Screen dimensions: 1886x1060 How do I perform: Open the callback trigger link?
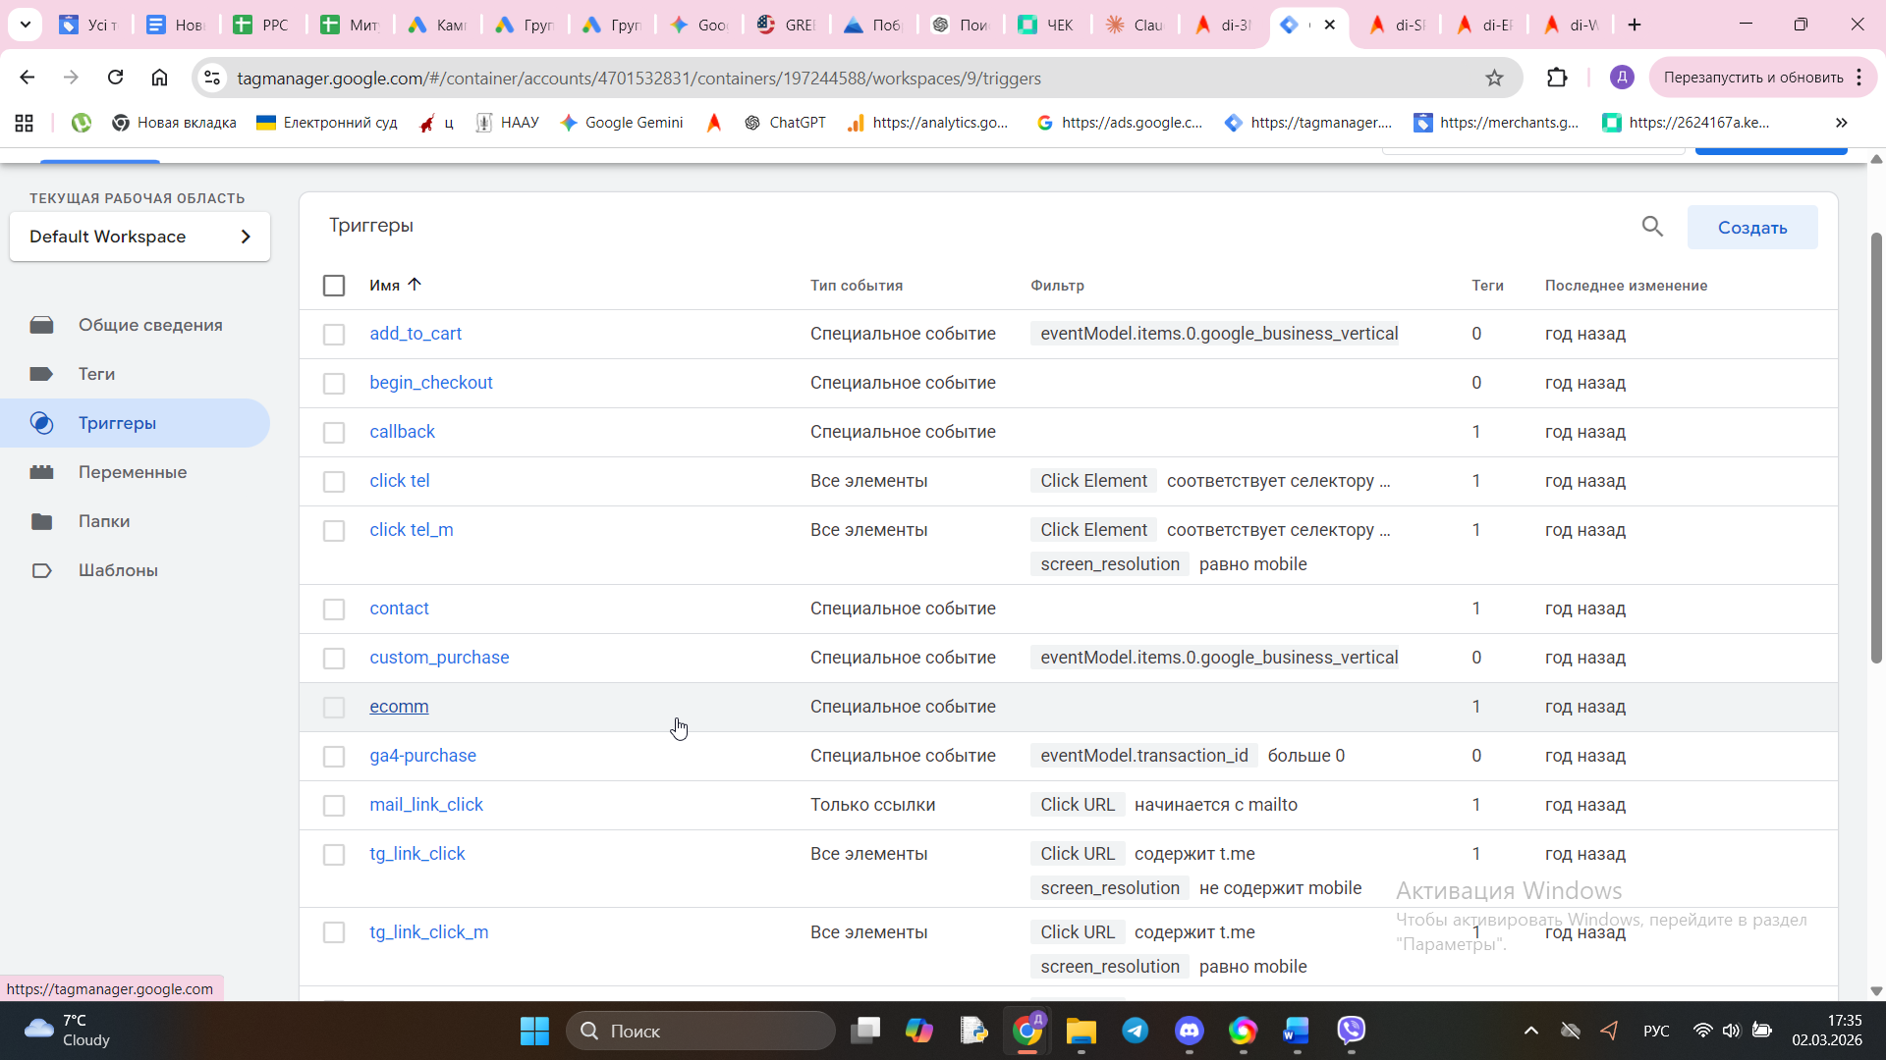click(x=402, y=432)
